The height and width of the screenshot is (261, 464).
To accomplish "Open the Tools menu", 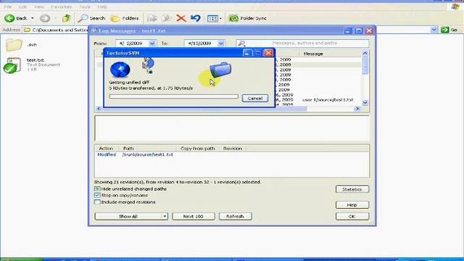I will [x=85, y=7].
